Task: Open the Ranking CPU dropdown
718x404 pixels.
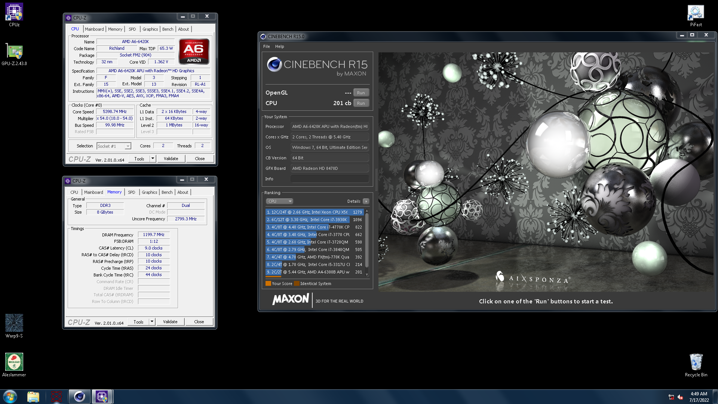Action: coord(279,201)
